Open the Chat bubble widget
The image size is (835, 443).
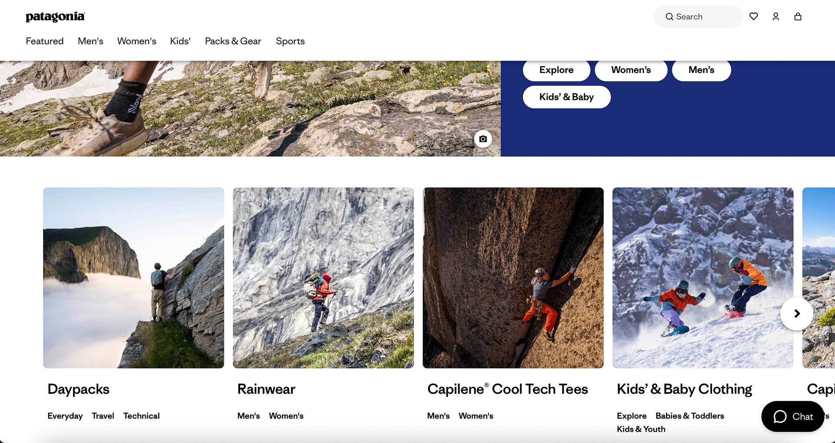point(793,416)
